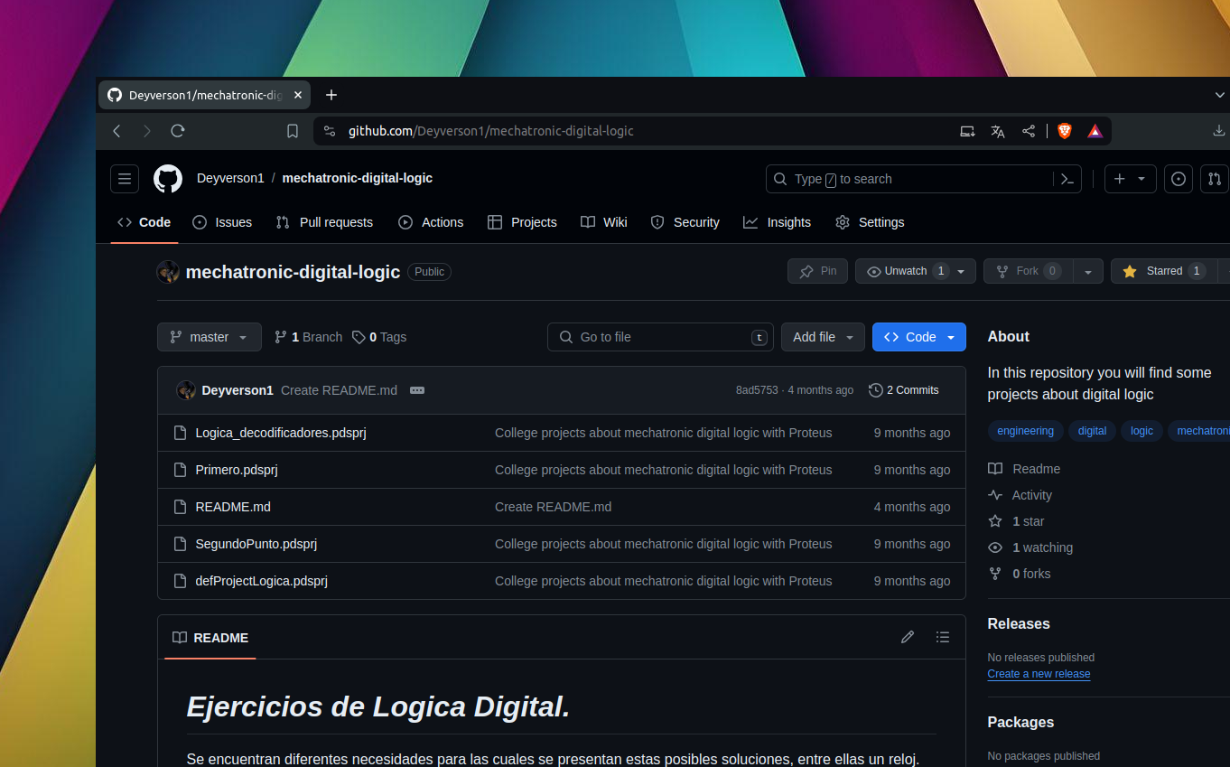Toggle the Starred button
This screenshot has height=767, width=1230.
point(1163,271)
